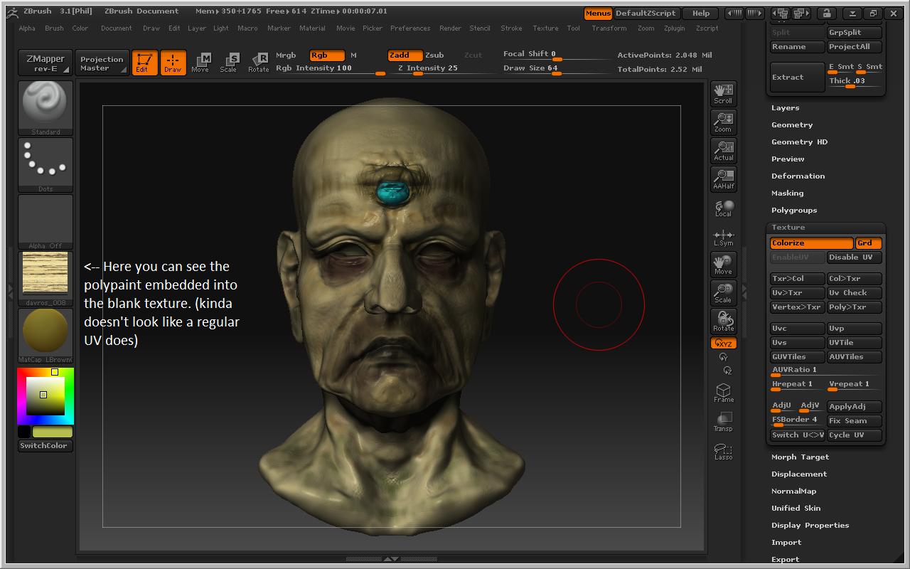The width and height of the screenshot is (910, 569).
Task: Open the Dots stroke picker
Action: click(45, 165)
